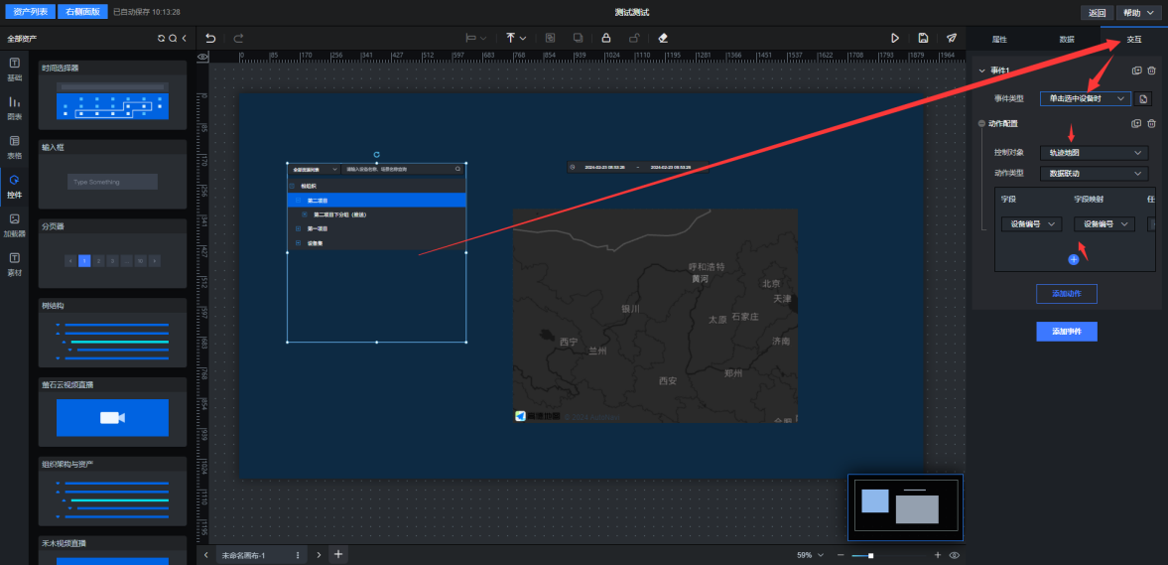Toggle the 资产列表 panel button
Image resolution: width=1168 pixels, height=565 pixels.
click(x=29, y=12)
